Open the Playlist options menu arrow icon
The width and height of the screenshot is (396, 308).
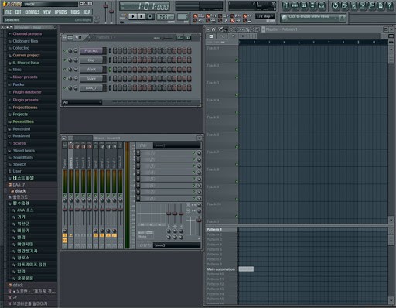(208, 29)
